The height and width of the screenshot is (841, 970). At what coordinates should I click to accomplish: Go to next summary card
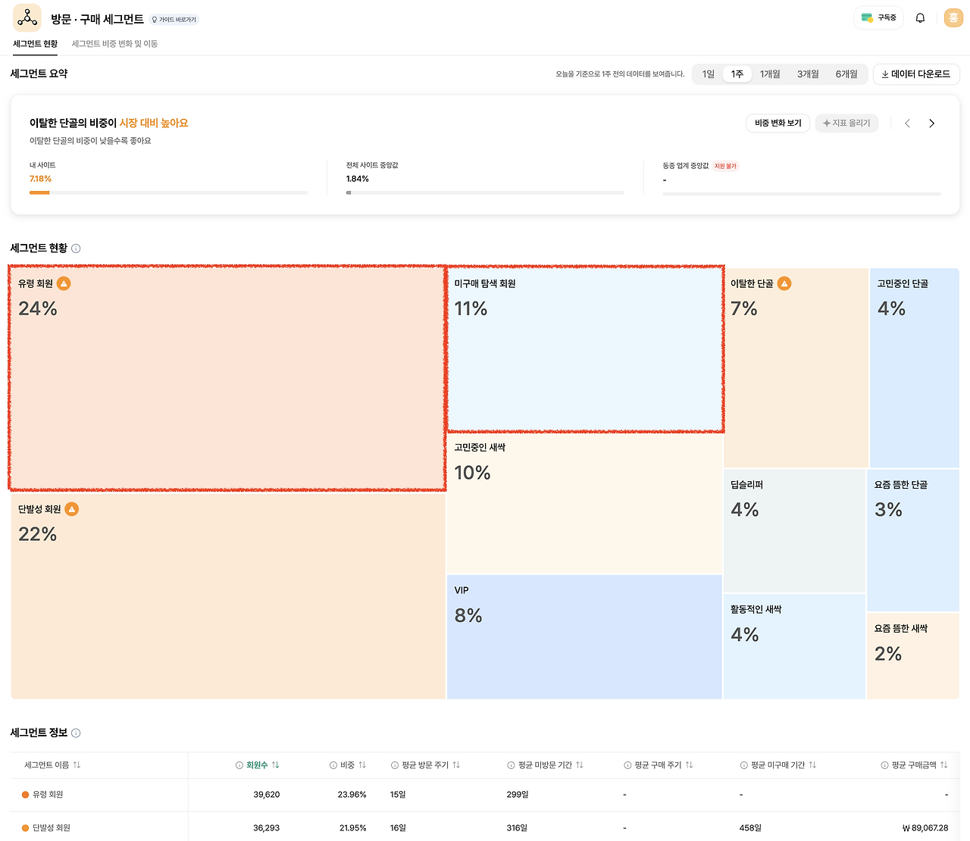pos(931,123)
